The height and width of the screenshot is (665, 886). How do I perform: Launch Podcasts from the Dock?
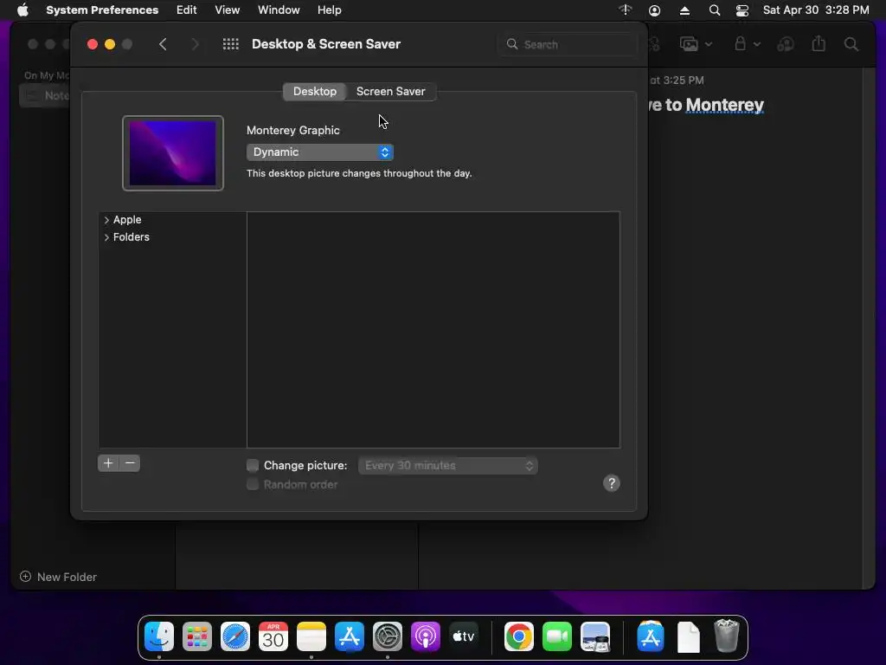(x=426, y=636)
